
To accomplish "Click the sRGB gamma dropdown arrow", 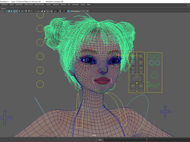I will (87, 11).
